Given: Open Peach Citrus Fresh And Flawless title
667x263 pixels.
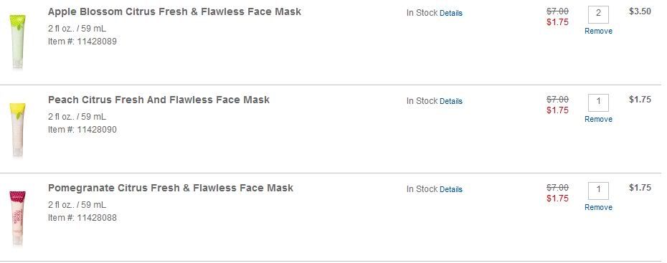Looking at the screenshot, I should point(159,100).
